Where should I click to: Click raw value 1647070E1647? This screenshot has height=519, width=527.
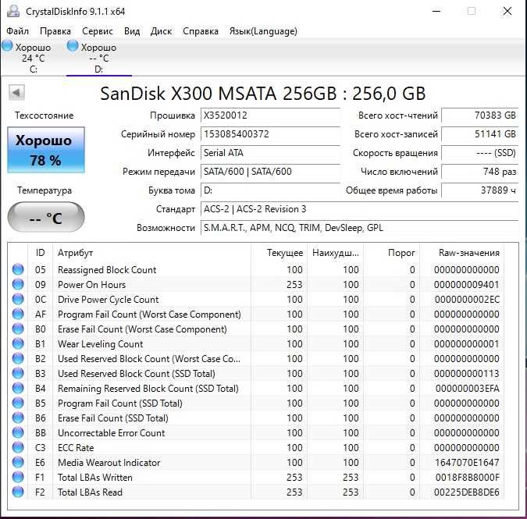pyautogui.click(x=467, y=463)
